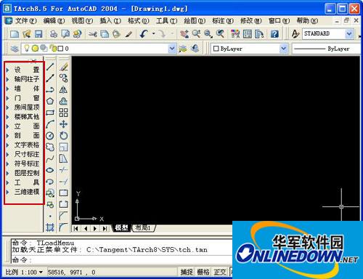This screenshot has width=363, height=279.
Task: Select the Circle draw tool
Action: pos(50,136)
